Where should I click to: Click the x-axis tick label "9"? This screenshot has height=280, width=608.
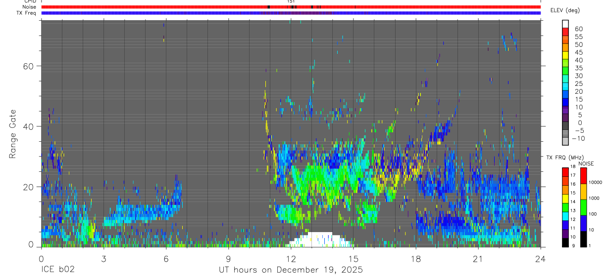pyautogui.click(x=228, y=258)
